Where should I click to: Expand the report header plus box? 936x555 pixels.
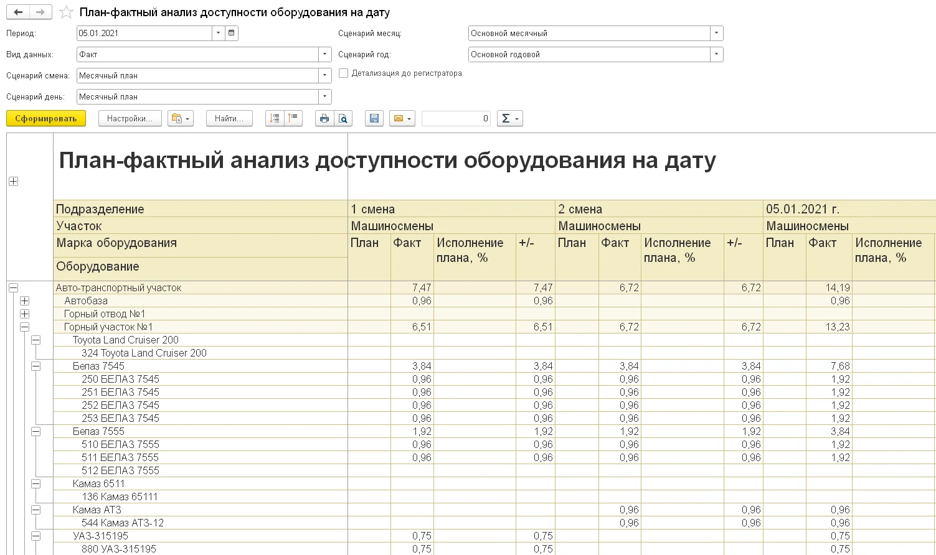13,182
